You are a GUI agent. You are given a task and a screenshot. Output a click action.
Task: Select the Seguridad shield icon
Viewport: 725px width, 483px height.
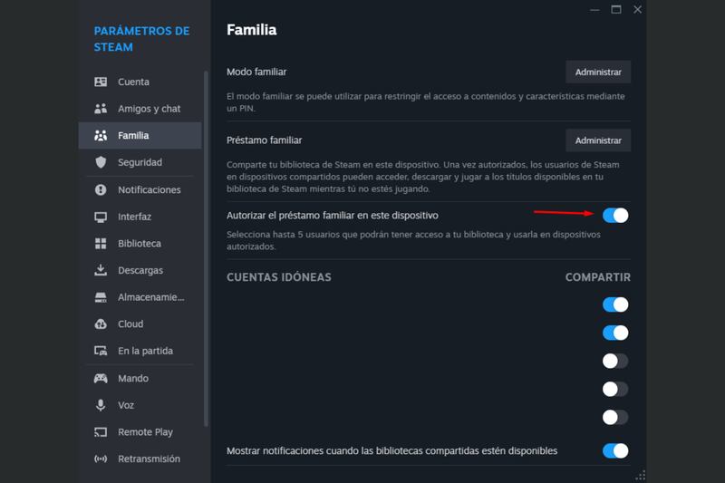pos(101,162)
